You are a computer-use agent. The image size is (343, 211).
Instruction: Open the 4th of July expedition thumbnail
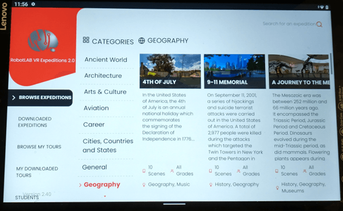pyautogui.click(x=170, y=71)
